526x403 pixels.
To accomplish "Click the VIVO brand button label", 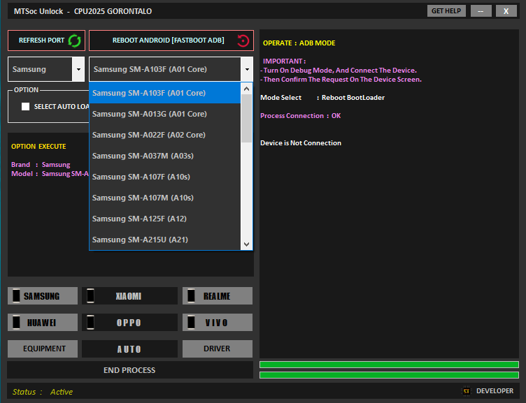I will tap(216, 323).
